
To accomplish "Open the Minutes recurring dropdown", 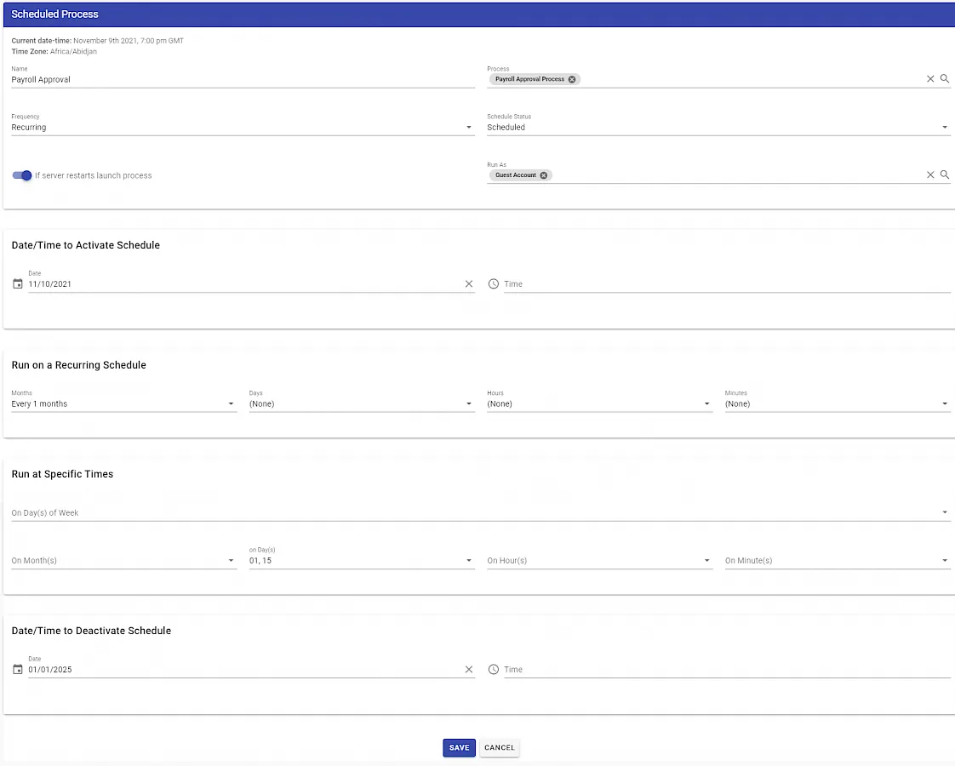I will (x=838, y=403).
